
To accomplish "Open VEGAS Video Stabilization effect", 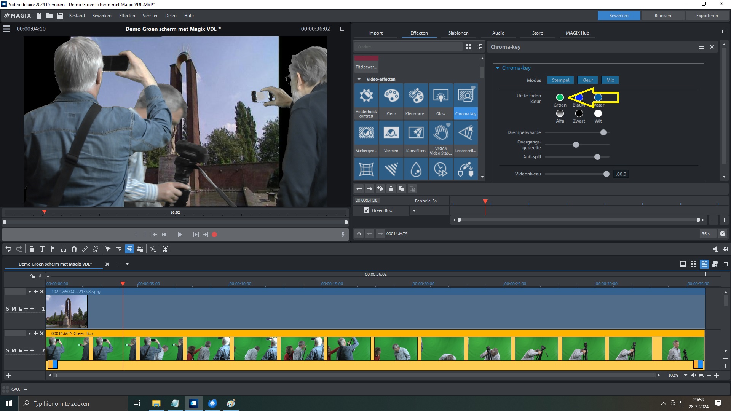I will pyautogui.click(x=441, y=139).
